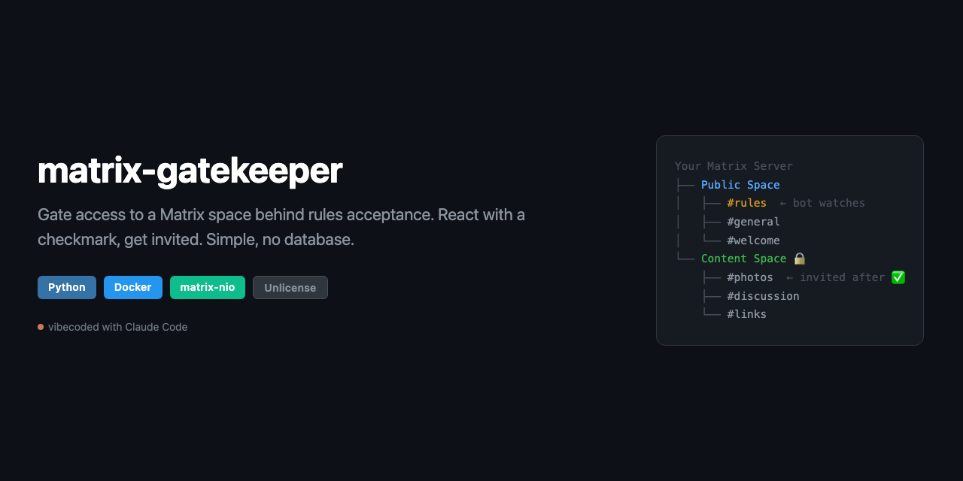Click the #rules channel
Screen dimensions: 963x481
tap(746, 203)
